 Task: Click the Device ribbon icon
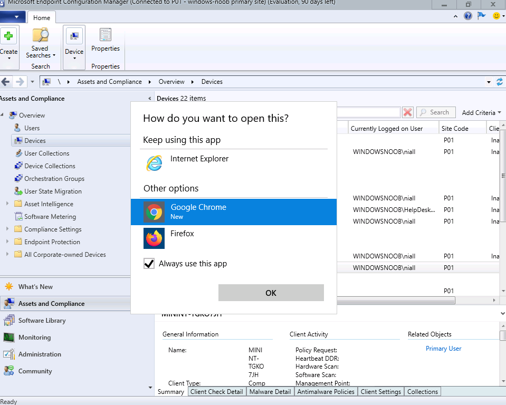point(74,36)
